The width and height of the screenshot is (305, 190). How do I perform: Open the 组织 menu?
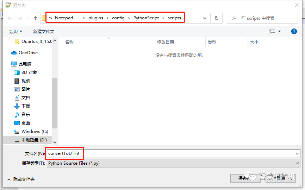click(x=15, y=31)
